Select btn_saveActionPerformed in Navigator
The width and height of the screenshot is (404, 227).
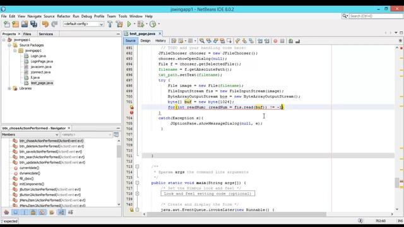point(50,151)
